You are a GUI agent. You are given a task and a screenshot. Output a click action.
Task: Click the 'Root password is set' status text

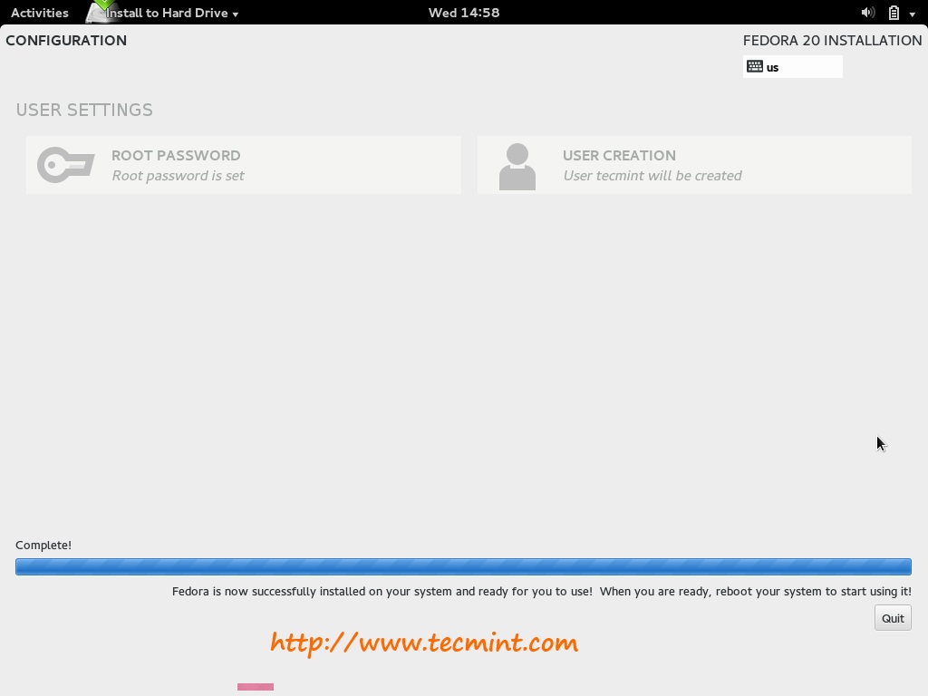tap(179, 176)
